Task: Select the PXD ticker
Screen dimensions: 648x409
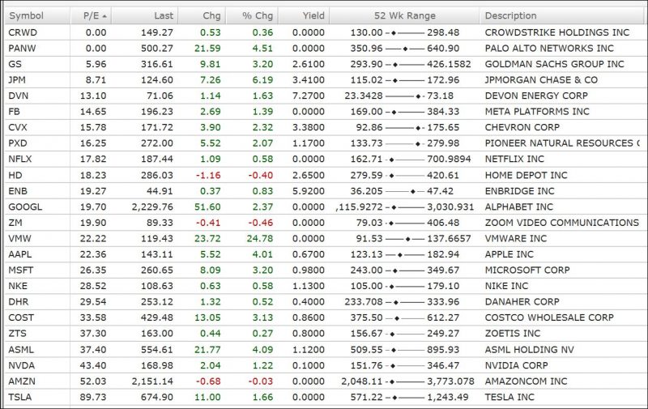Action: 18,143
